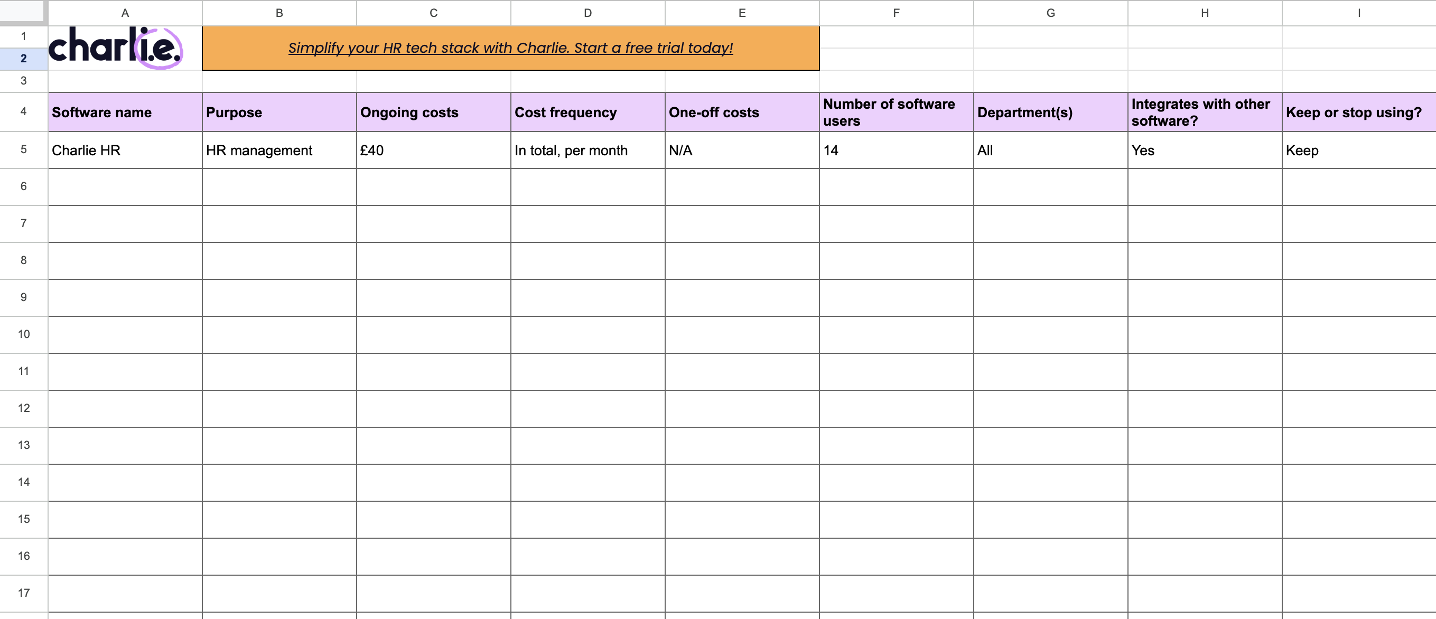Viewport: 1436px width, 619px height.
Task: Open the Charlie free trial link
Action: 510,48
